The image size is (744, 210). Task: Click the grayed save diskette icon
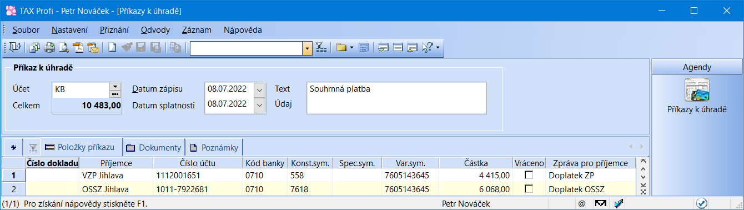(x=141, y=48)
